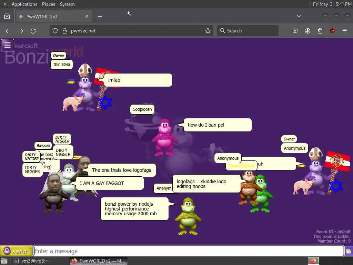The width and height of the screenshot is (353, 265).
Task: Open the Applications menu
Action: (x=24, y=4)
